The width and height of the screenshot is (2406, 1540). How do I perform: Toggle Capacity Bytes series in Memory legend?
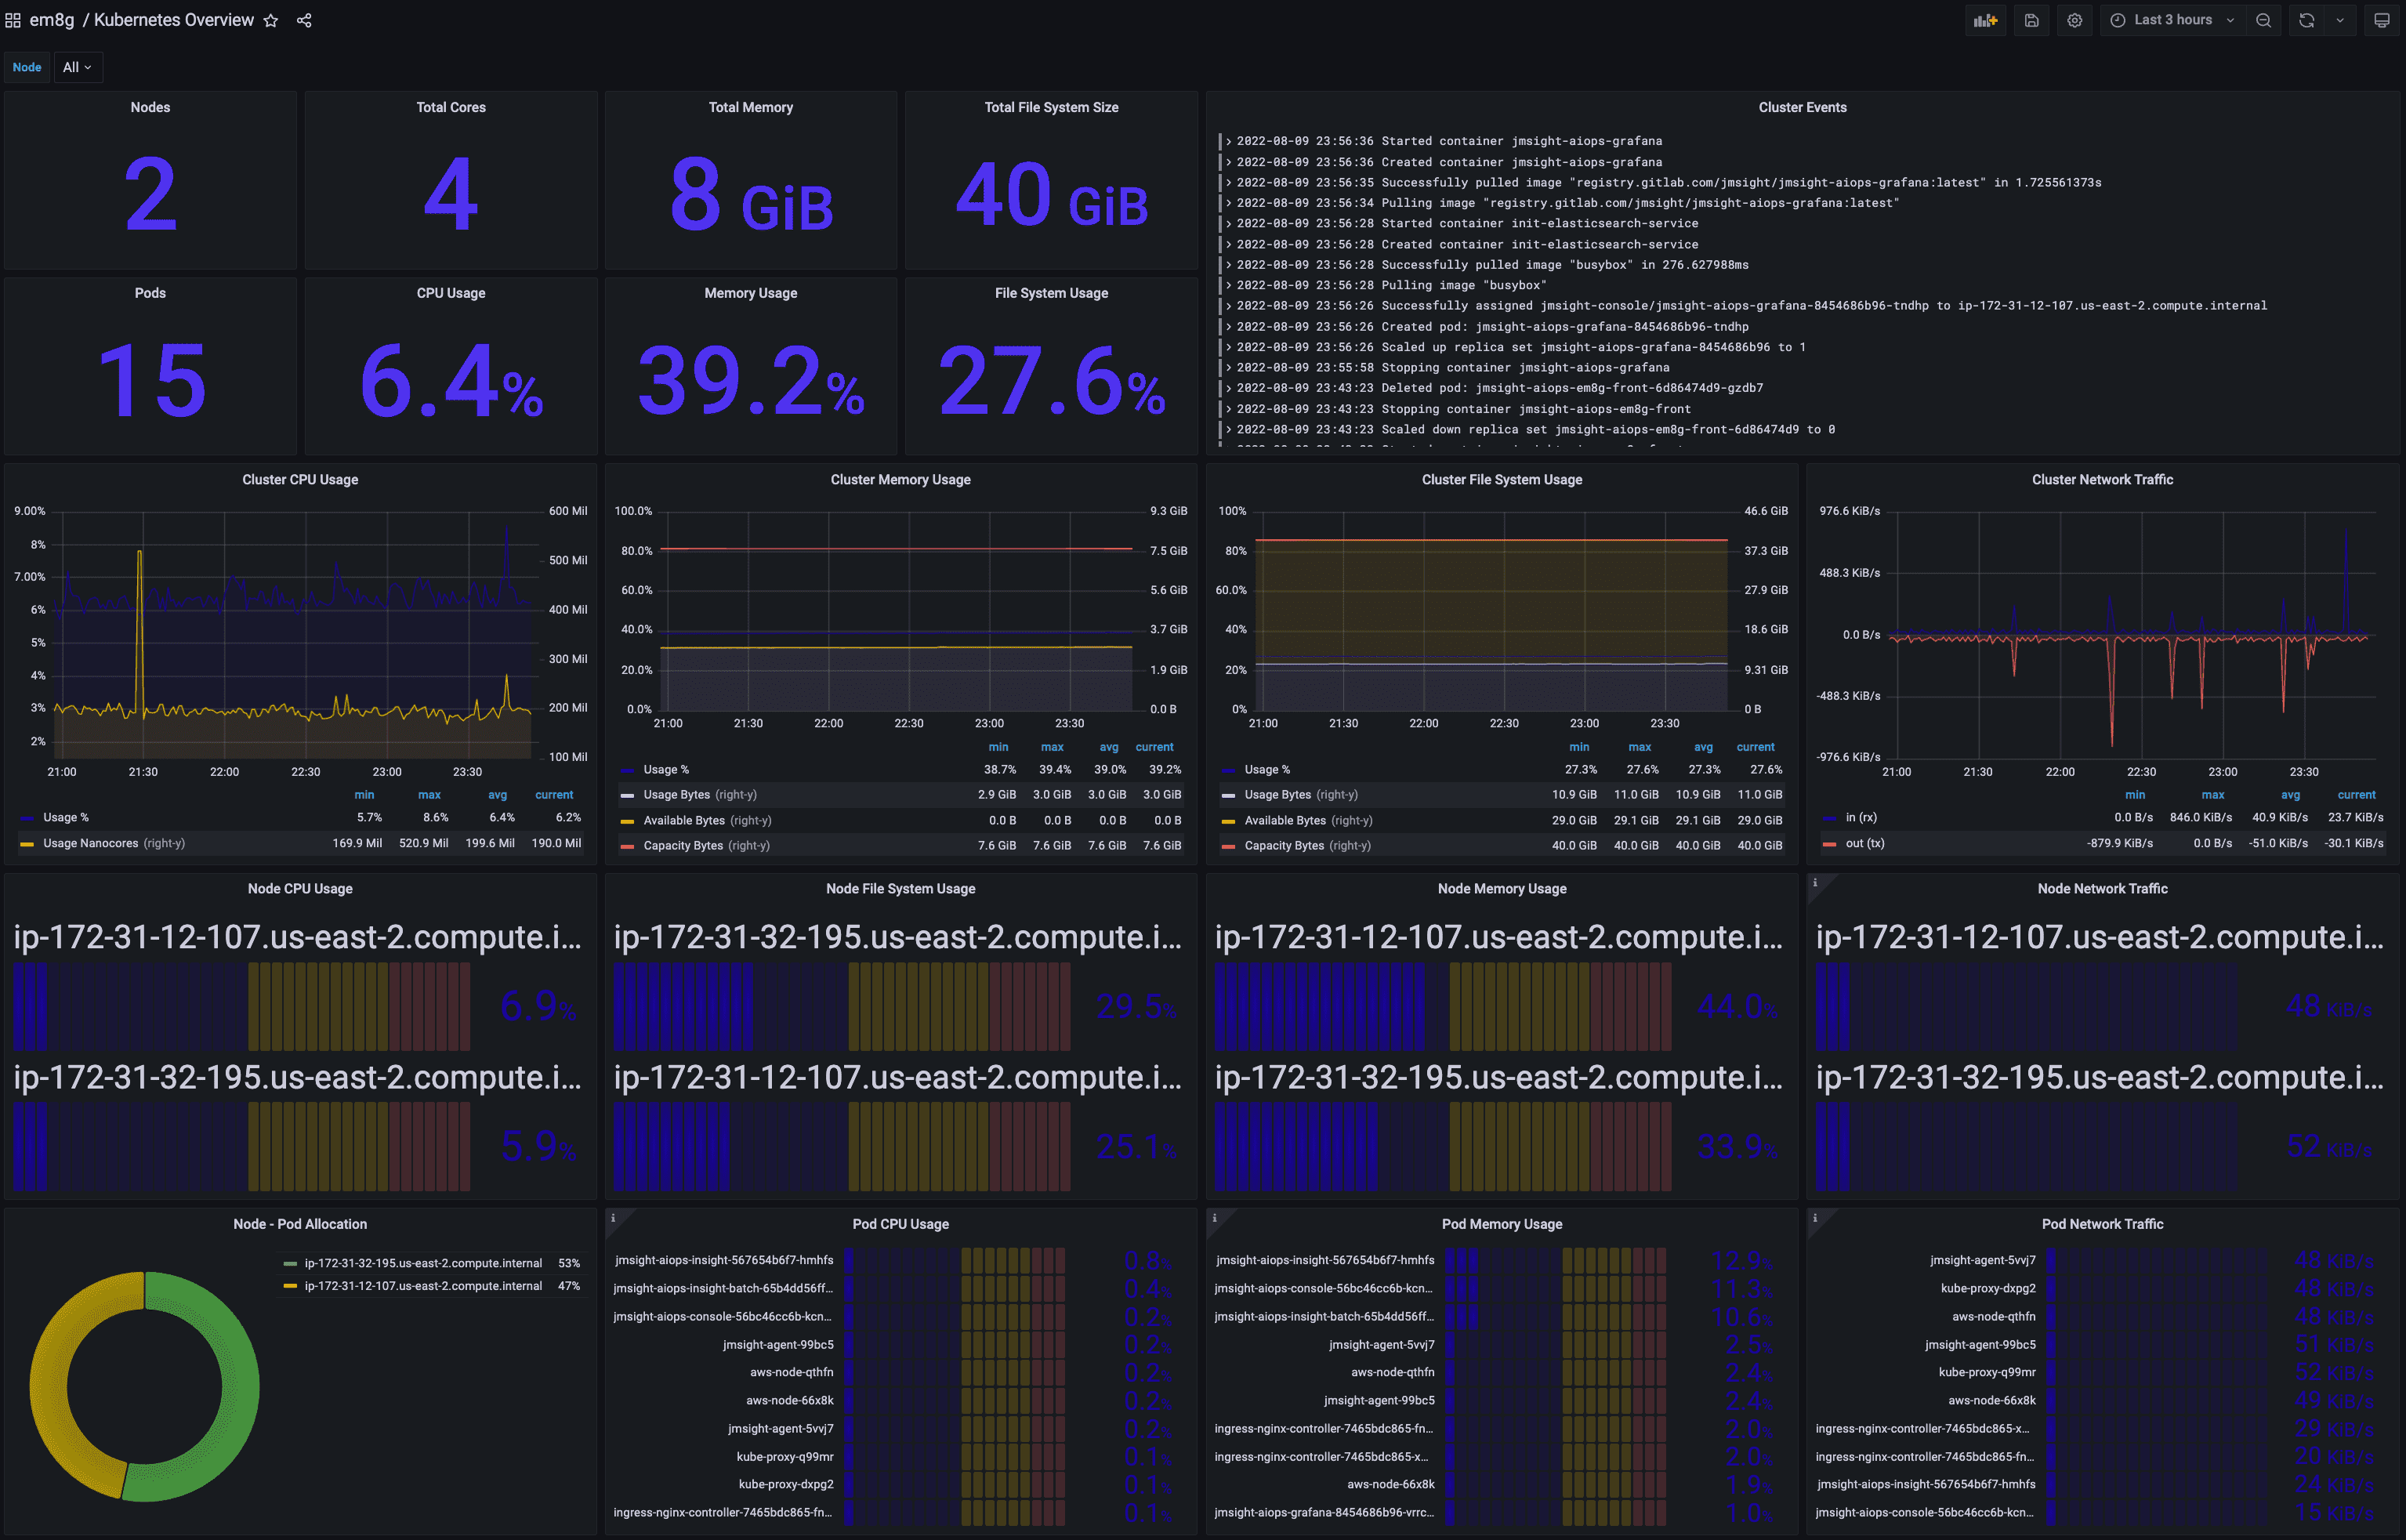683,845
